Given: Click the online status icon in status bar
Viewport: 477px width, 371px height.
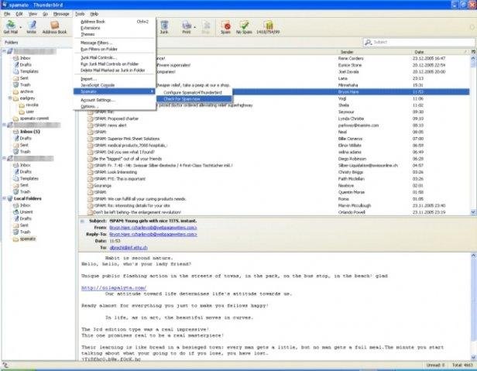Looking at the screenshot, I should click(5, 365).
